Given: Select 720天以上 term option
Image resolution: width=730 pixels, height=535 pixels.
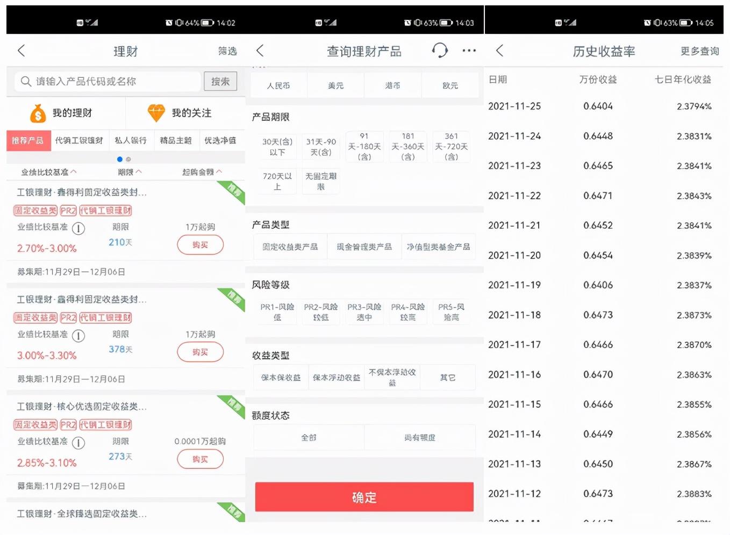Looking at the screenshot, I should pos(277,181).
